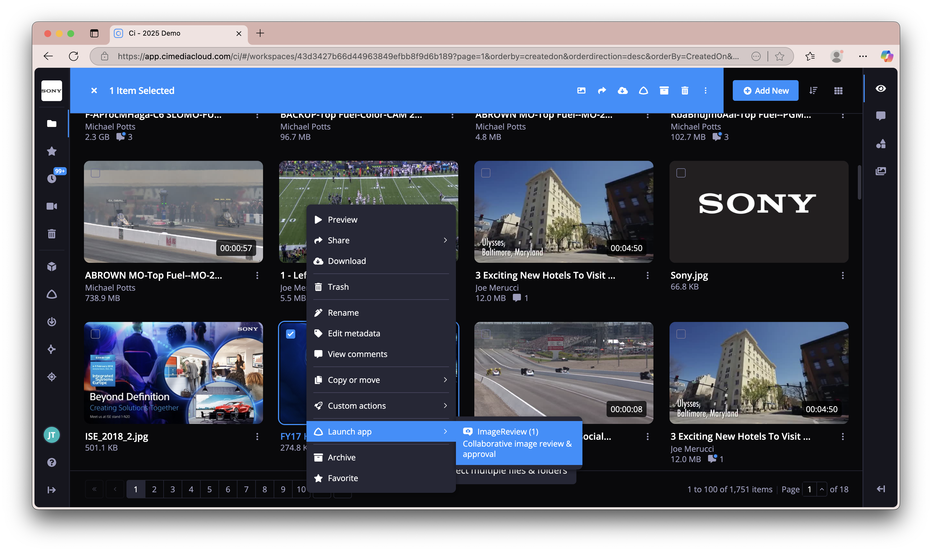The width and height of the screenshot is (932, 552).
Task: Switch view with the grid layout icon
Action: (x=838, y=91)
